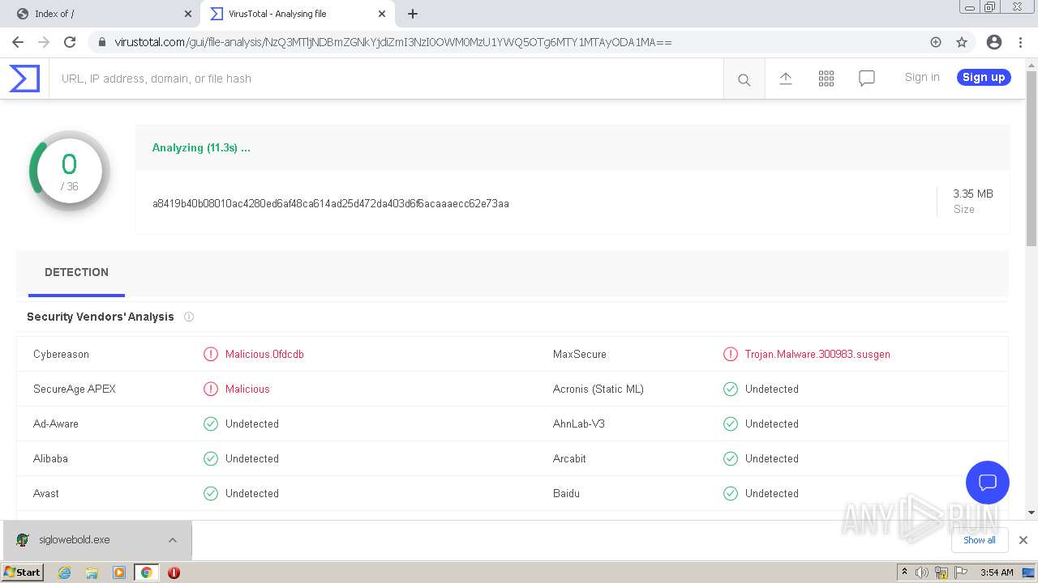Open media player taskbar icon
Image resolution: width=1038 pixels, height=583 pixels.
pyautogui.click(x=119, y=572)
